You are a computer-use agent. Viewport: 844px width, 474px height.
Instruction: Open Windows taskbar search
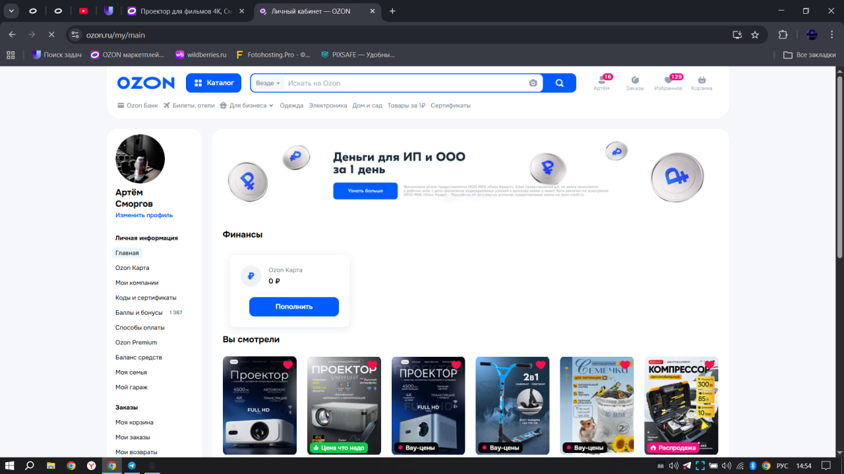pyautogui.click(x=30, y=465)
